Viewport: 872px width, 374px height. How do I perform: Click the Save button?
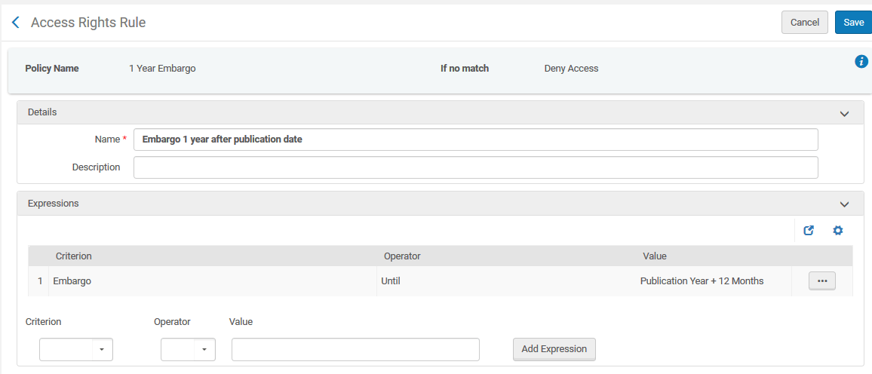(853, 23)
